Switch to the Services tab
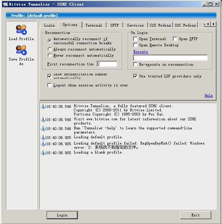Image resolution: width=222 pixels, height=224 pixels. click(135, 25)
